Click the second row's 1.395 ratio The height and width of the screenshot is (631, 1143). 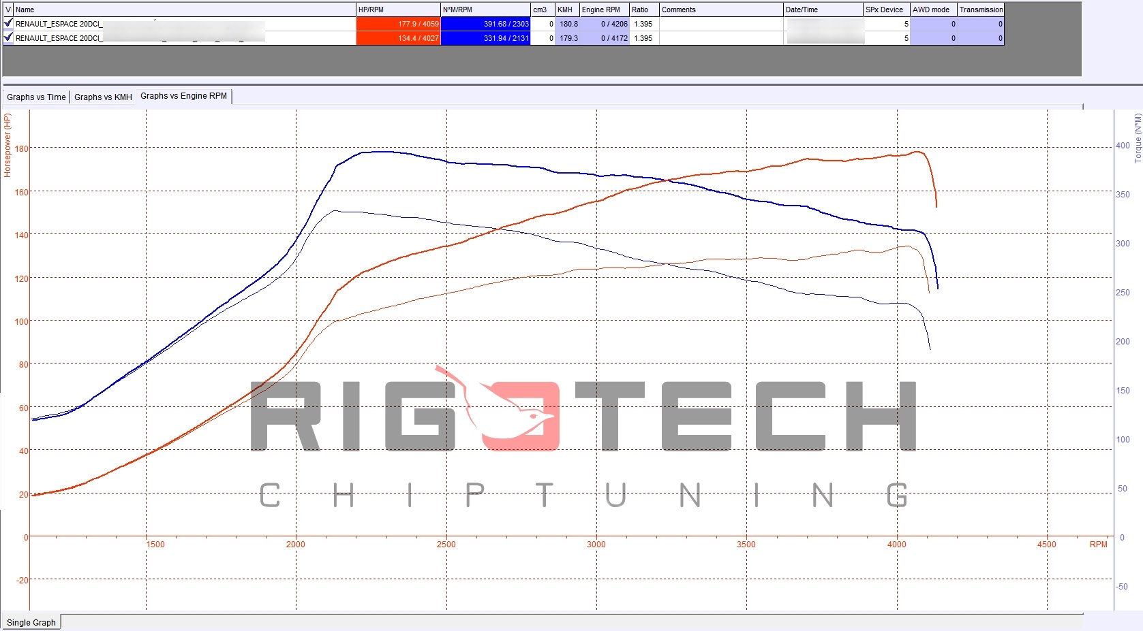(x=644, y=38)
